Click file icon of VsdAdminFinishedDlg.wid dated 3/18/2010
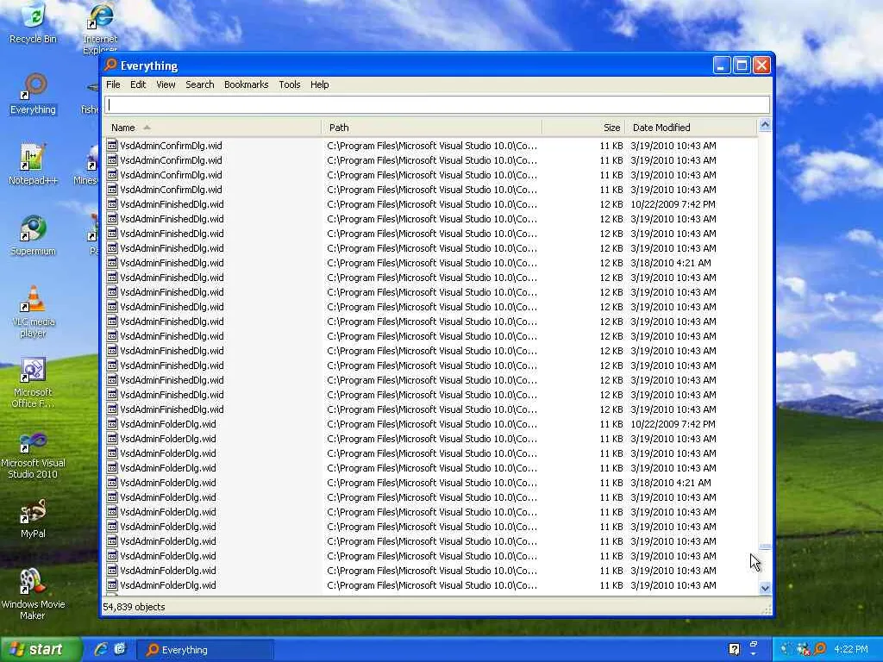 [112, 262]
